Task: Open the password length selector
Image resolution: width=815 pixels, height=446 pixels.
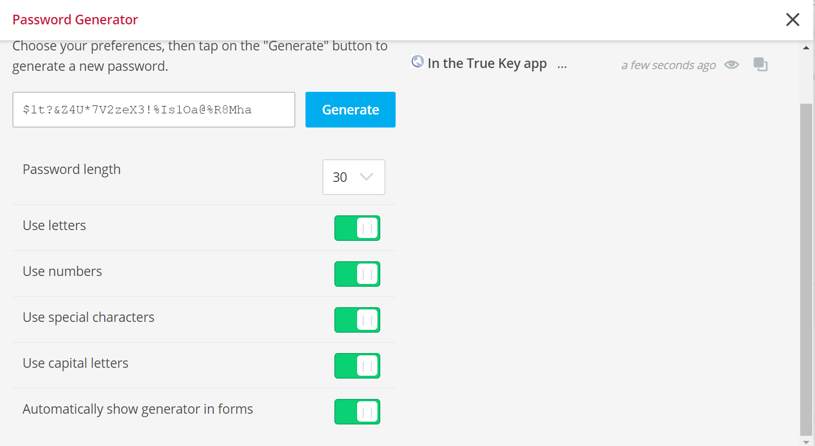Action: click(354, 177)
